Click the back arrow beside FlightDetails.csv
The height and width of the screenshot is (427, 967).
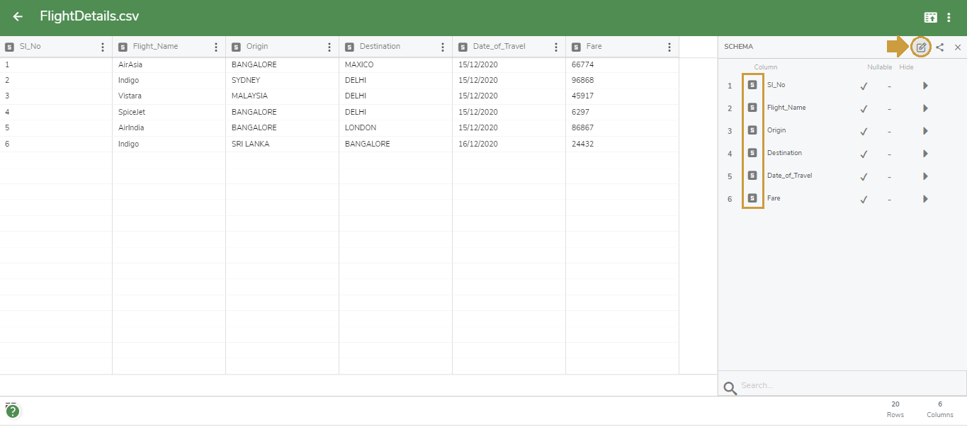17,16
